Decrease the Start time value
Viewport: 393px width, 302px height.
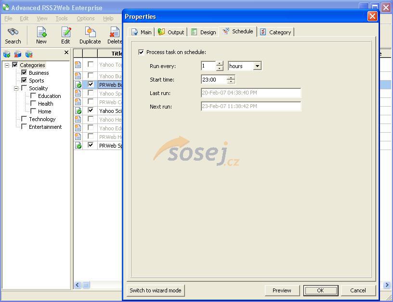[231, 82]
